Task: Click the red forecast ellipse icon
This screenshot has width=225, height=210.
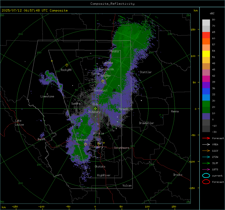Action: point(206,182)
